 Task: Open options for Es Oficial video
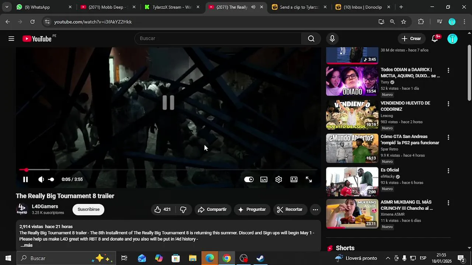click(448, 171)
